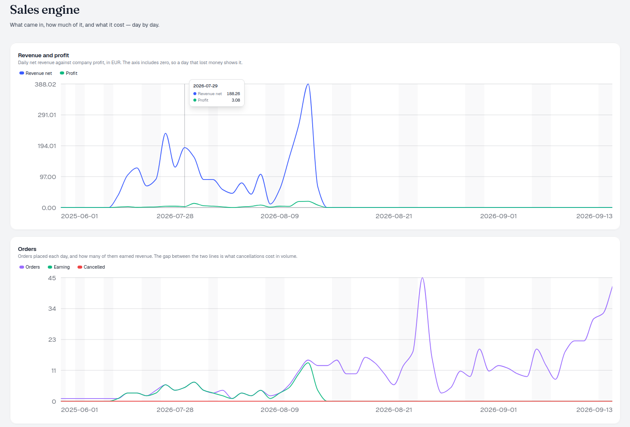
Task: Toggle the Cancelled legend entry
Action: [91, 267]
